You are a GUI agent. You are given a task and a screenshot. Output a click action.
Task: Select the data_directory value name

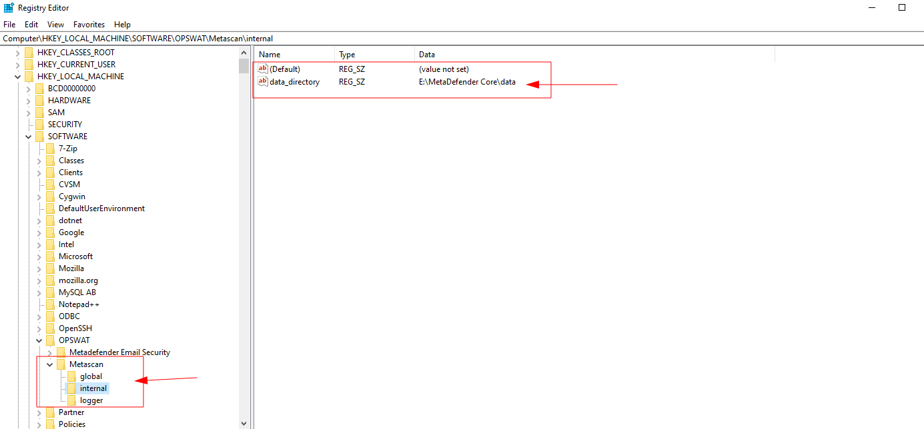coord(294,82)
